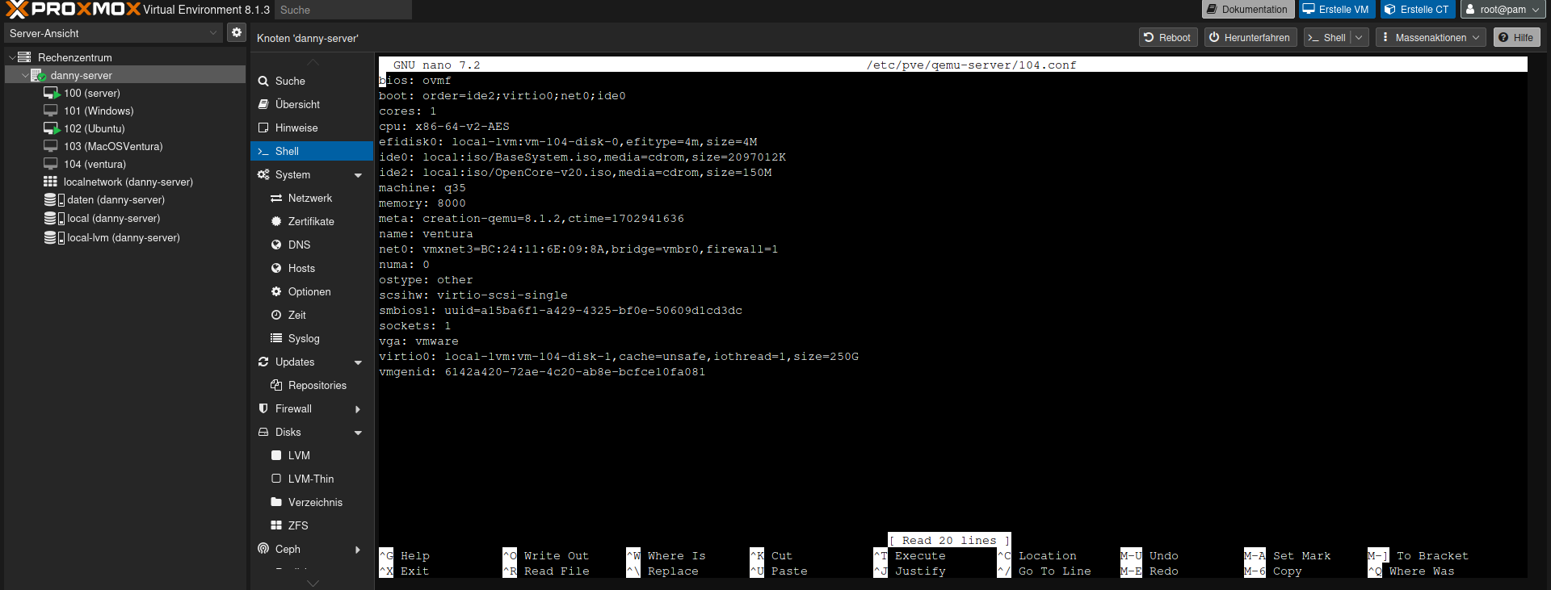The image size is (1551, 590).
Task: Select VM 101 (Windows) in tree
Action: pyautogui.click(x=99, y=111)
